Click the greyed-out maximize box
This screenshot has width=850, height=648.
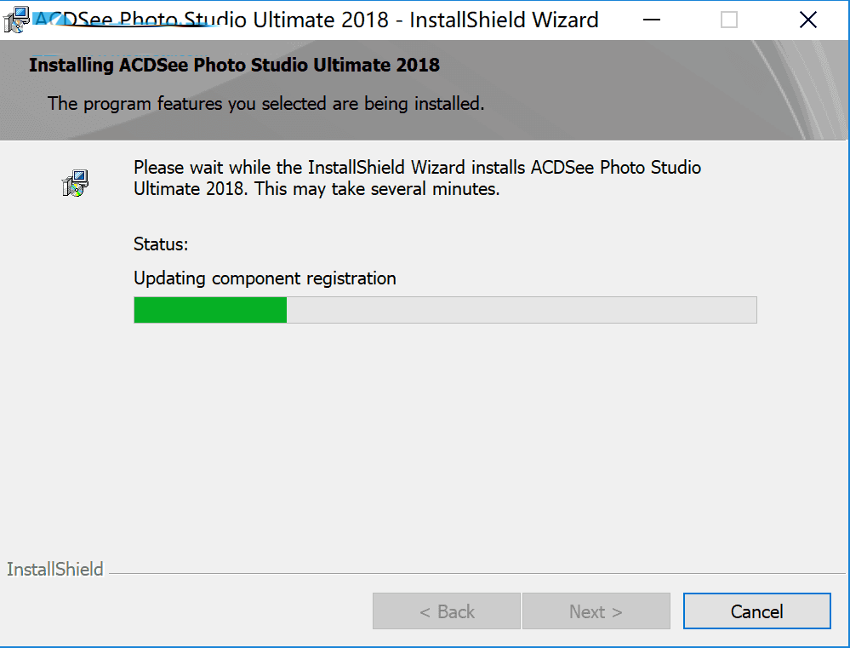pos(729,20)
